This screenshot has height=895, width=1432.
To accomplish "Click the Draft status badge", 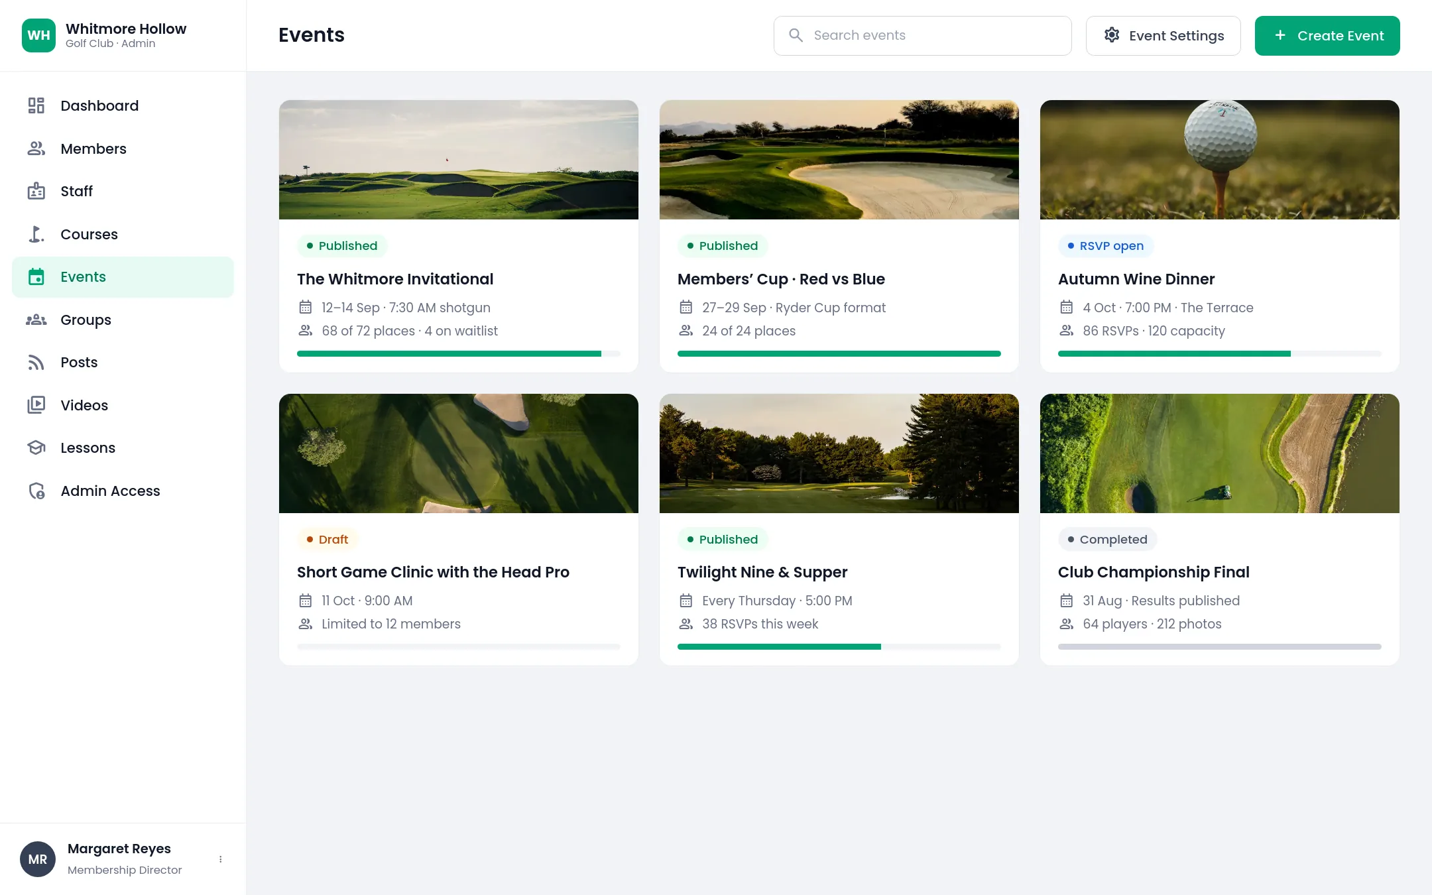I will (328, 540).
